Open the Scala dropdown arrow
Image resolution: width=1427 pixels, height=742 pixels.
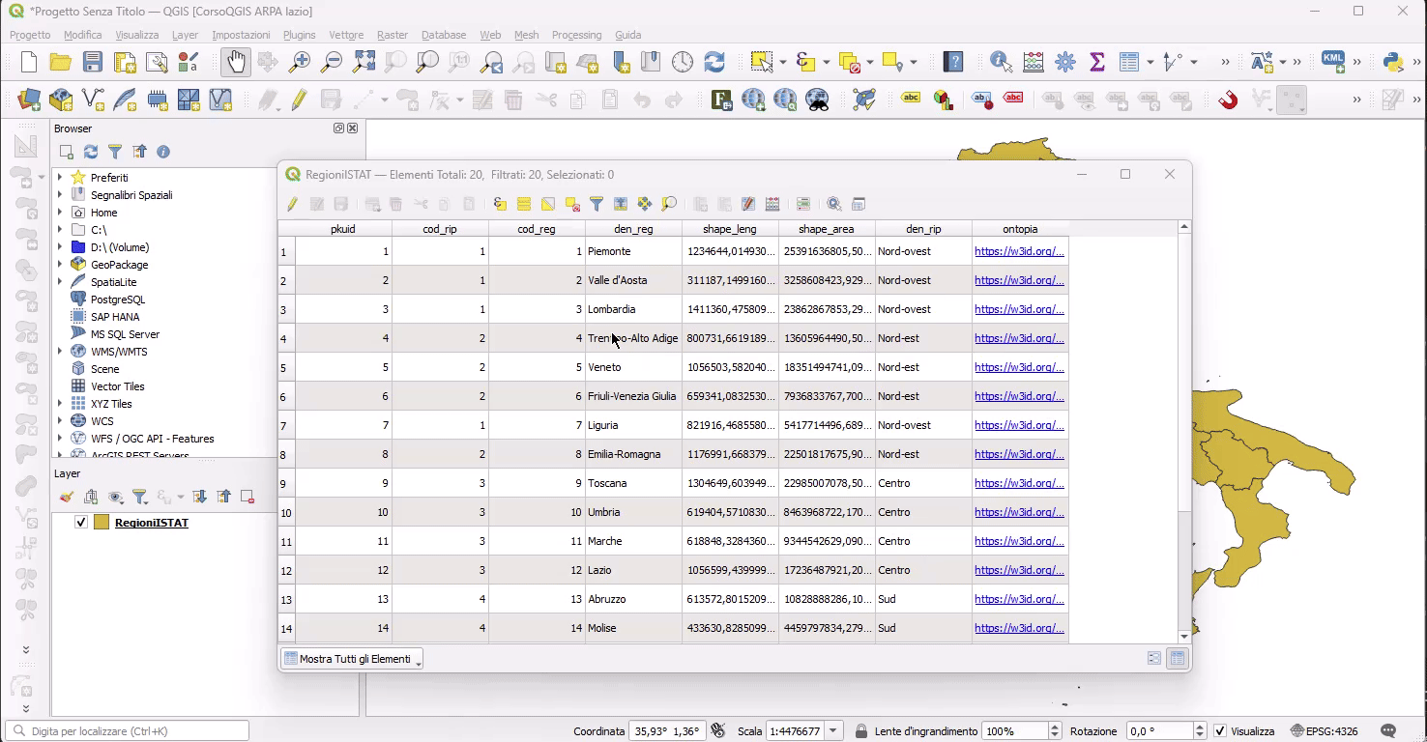tap(833, 731)
